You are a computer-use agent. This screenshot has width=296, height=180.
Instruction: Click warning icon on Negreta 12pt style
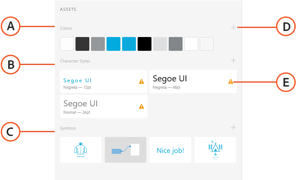(142, 81)
